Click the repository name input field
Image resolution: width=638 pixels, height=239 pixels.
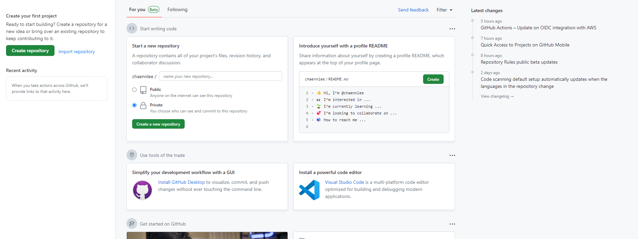(221, 76)
